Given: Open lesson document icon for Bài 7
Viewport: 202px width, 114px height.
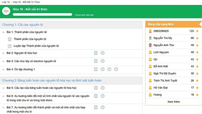Looking at the screenshot, I should [96, 107].
